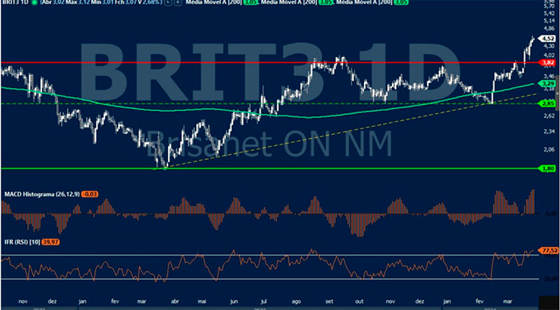Click the 'mai' label on the time axis

(202, 302)
